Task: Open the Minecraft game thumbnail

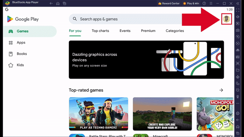Action: coord(162,114)
